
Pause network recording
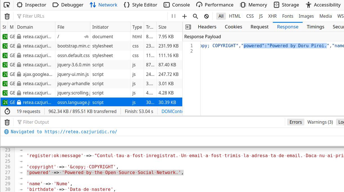[174, 16]
